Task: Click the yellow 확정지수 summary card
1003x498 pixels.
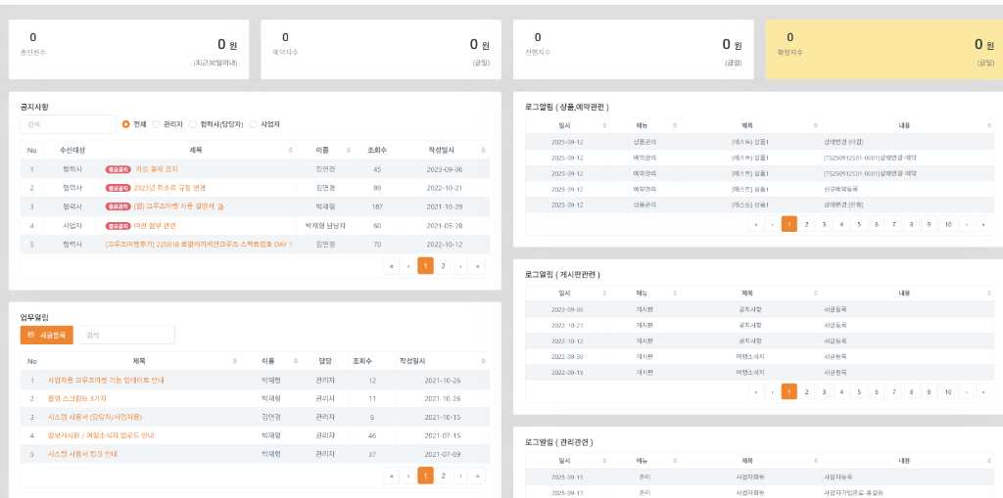Action: [884, 49]
